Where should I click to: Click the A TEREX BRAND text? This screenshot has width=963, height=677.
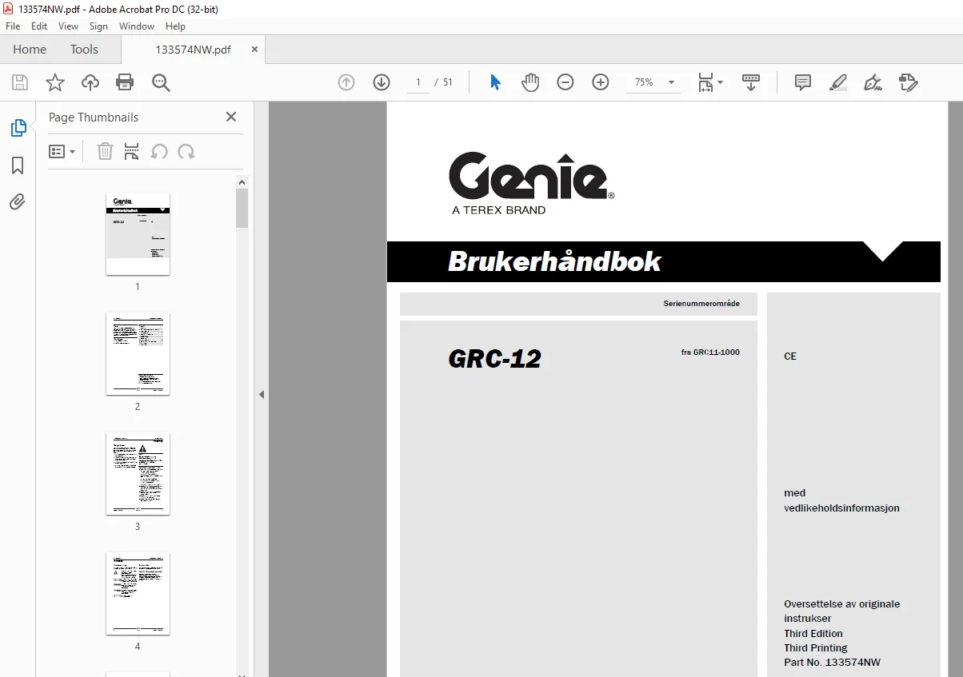498,210
